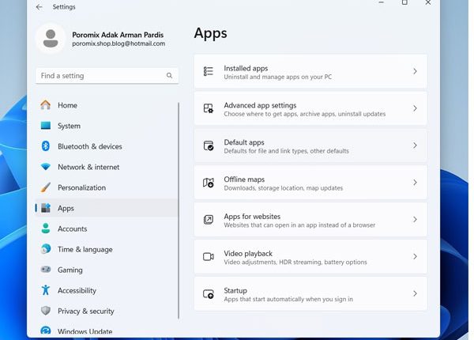Viewport: 474px width, 340px height.
Task: Click the Default apps chevron arrow
Action: tap(415, 145)
